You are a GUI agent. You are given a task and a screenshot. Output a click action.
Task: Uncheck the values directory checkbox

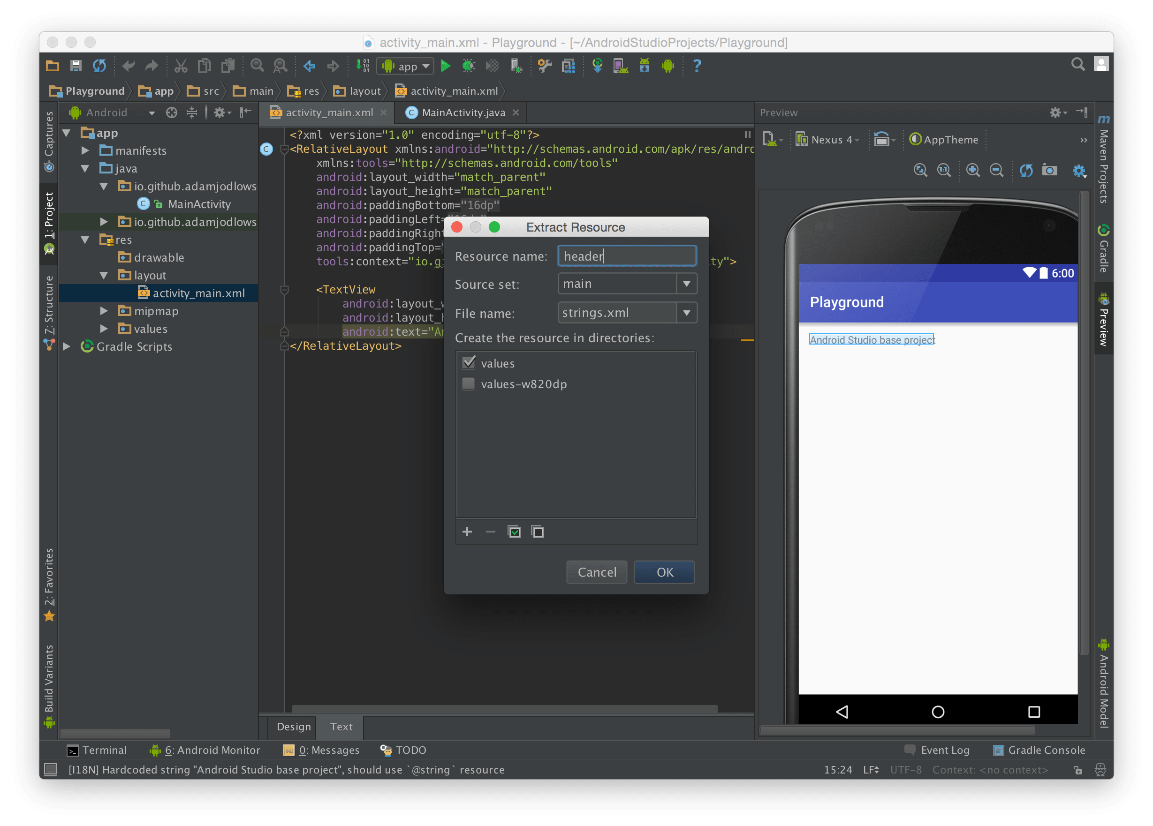(469, 363)
